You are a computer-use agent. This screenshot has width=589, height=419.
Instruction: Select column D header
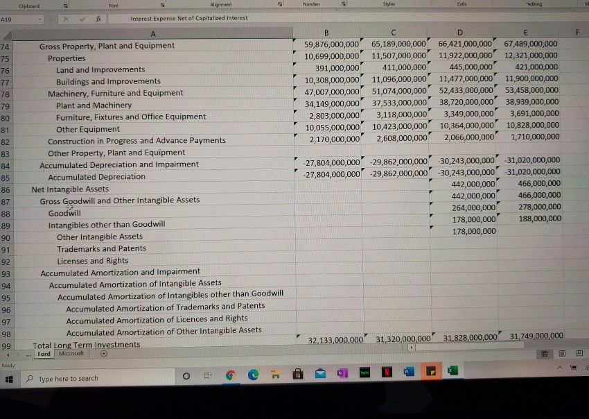(460, 33)
